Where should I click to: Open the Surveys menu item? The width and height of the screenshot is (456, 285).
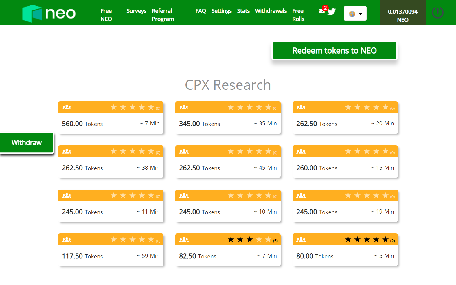coord(136,11)
